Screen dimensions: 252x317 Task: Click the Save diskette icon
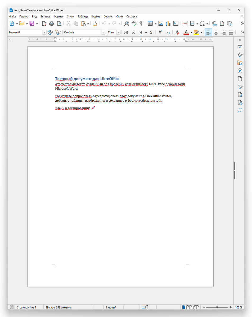pyautogui.click(x=32, y=24)
